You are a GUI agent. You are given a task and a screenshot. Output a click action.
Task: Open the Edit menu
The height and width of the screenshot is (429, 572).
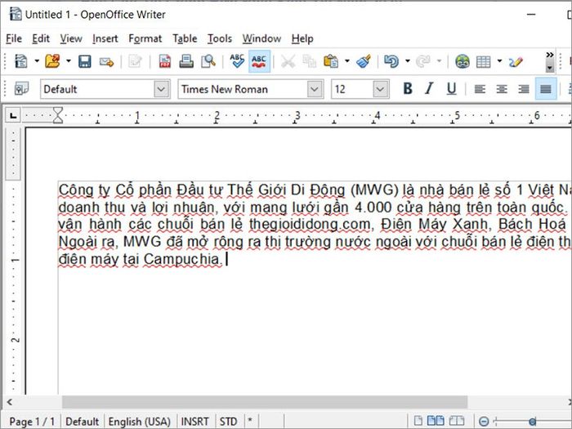tap(41, 38)
